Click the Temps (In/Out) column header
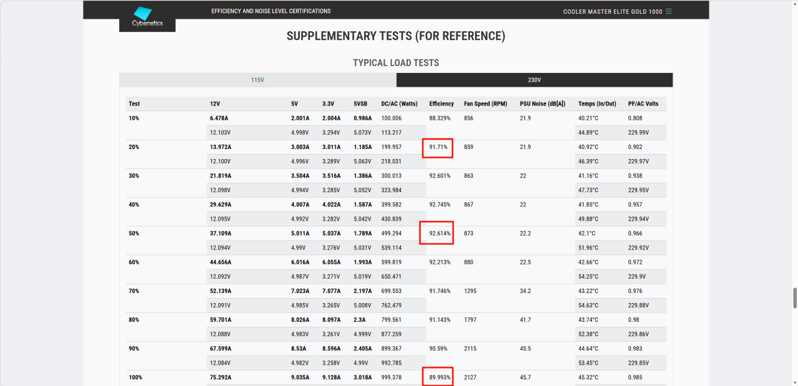Image resolution: width=798 pixels, height=386 pixels. (597, 104)
